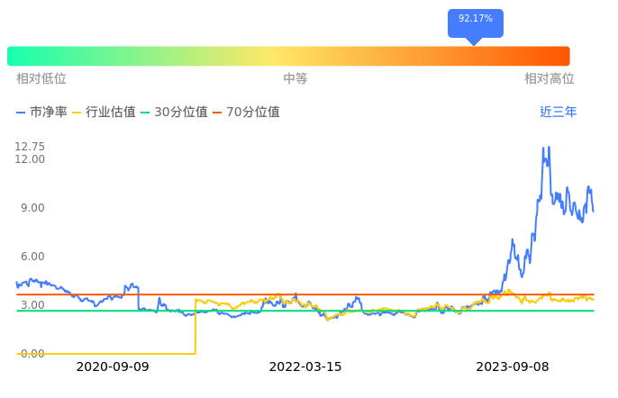Image resolution: width=618 pixels, height=398 pixels.
Task: Select the 中等 label under gradient bar
Action: tap(295, 79)
